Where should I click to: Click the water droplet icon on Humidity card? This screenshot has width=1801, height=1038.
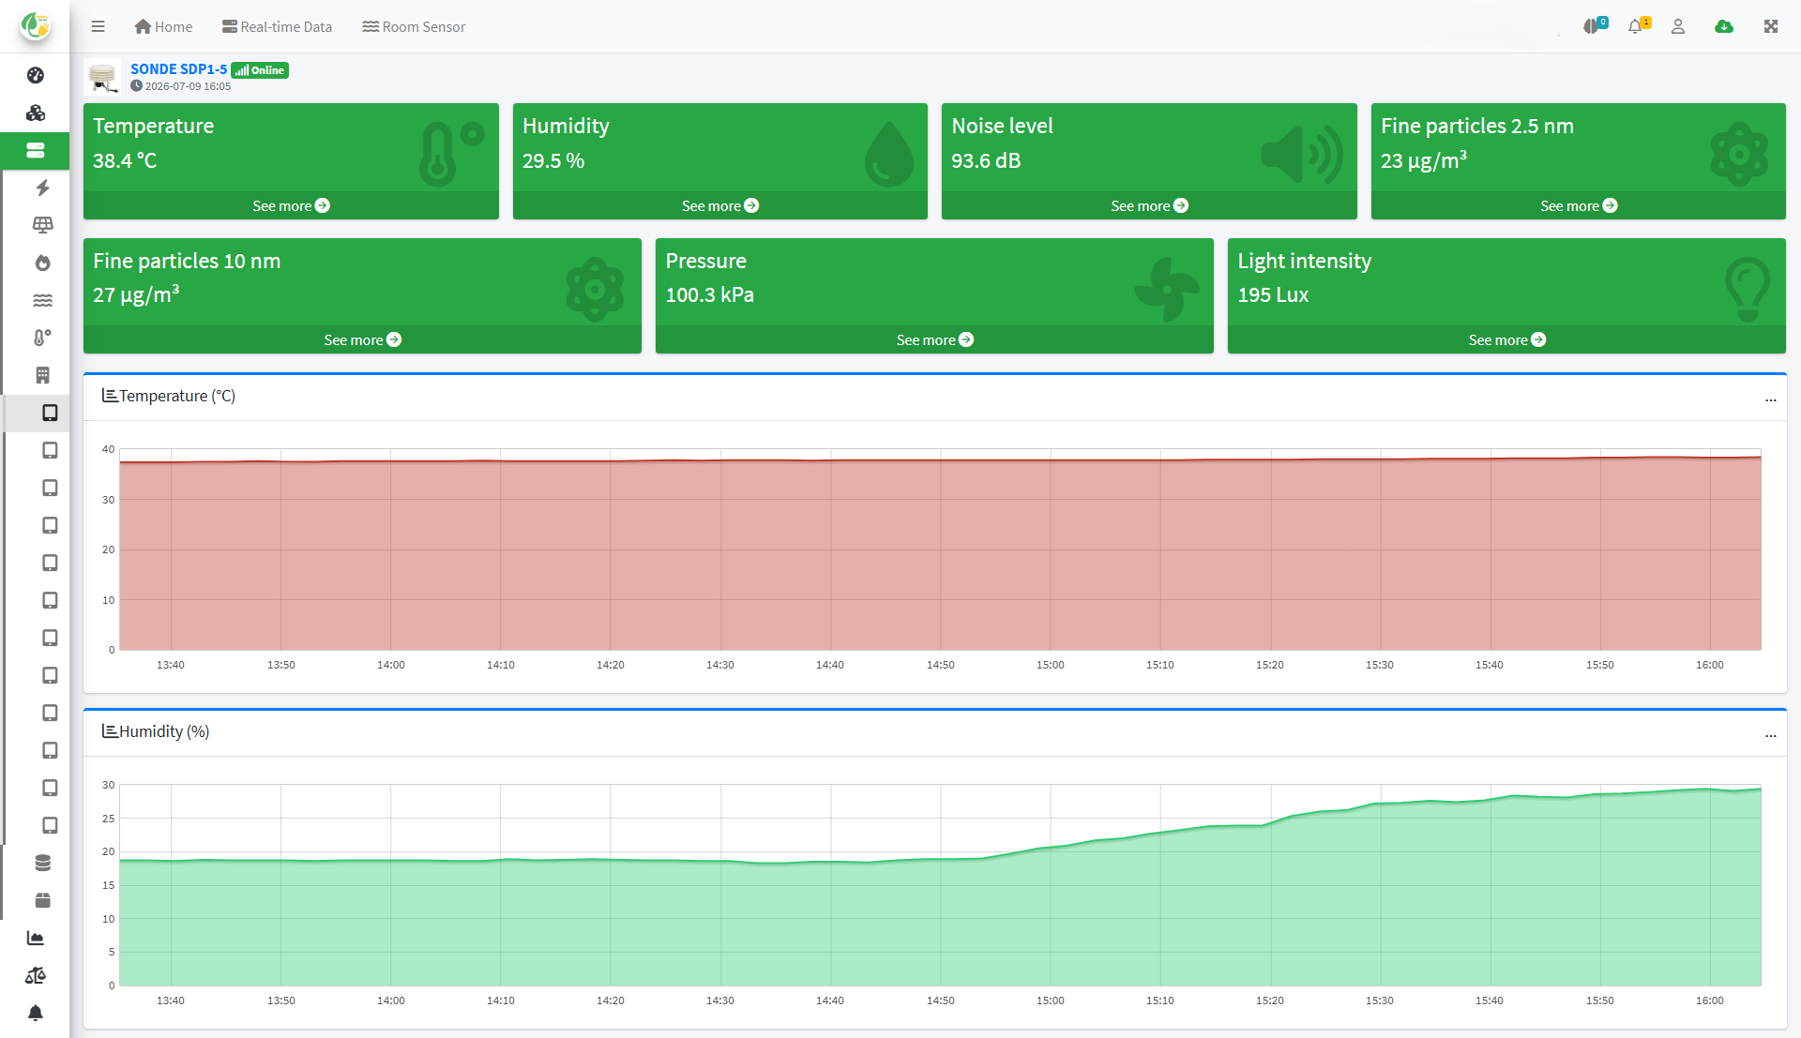888,154
